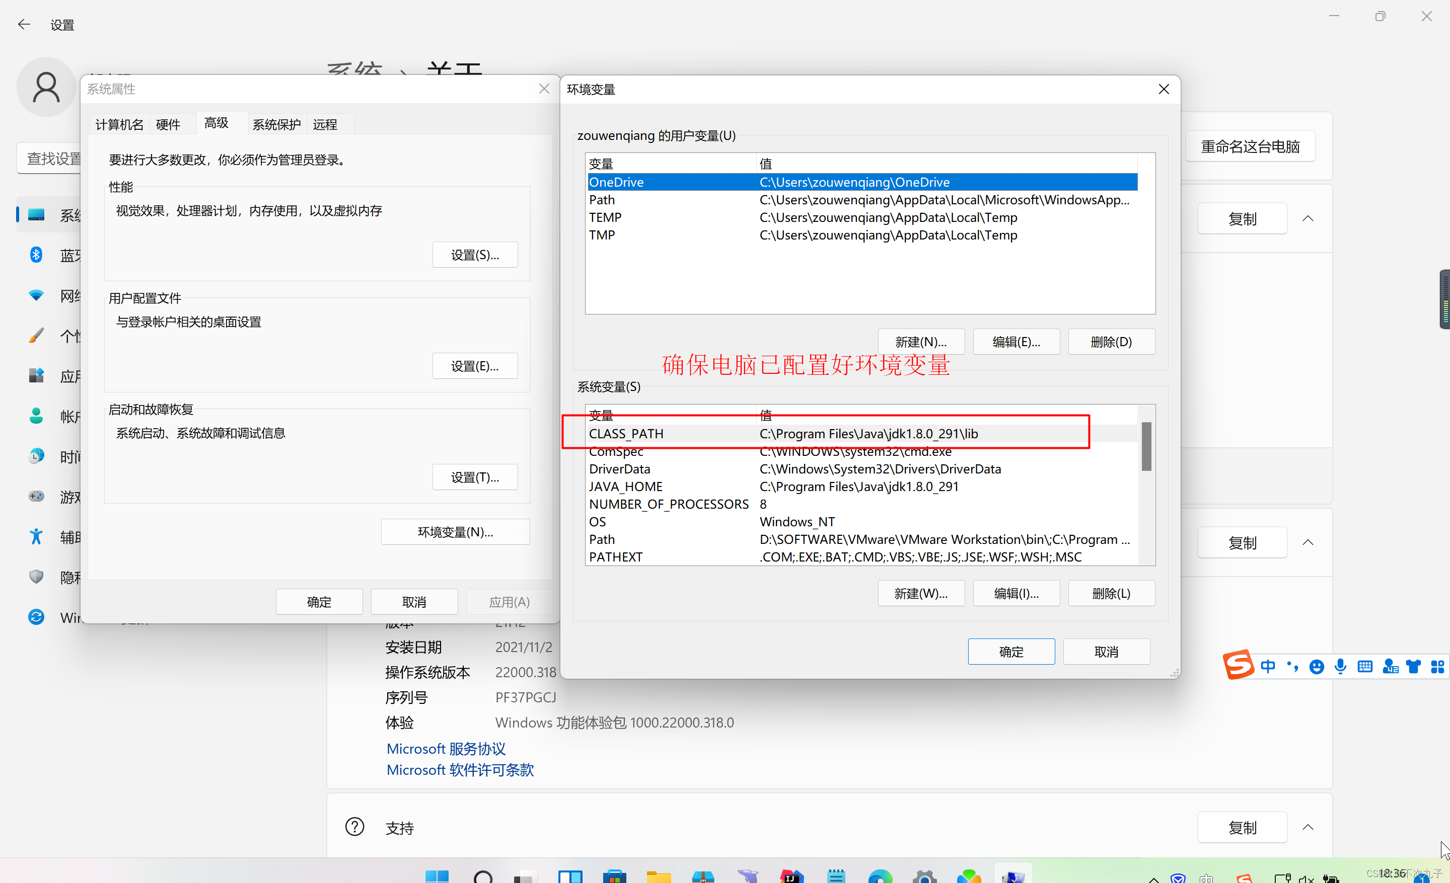The width and height of the screenshot is (1450, 883).
Task: Collapse the support section chevron
Action: [x=1308, y=827]
